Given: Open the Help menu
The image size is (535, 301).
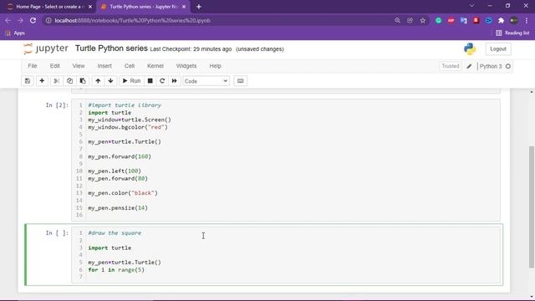Looking at the screenshot, I should click(x=216, y=66).
